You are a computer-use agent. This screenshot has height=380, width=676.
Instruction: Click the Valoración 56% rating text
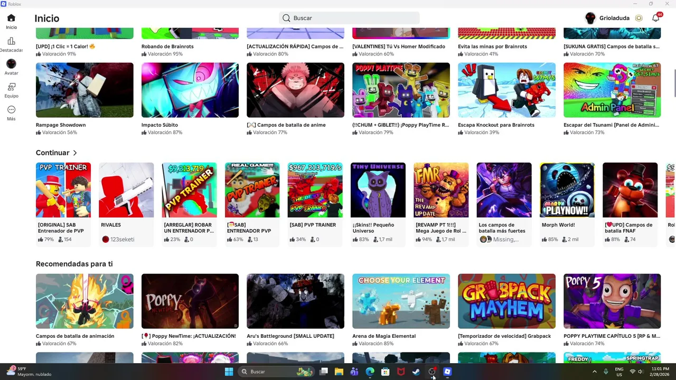tap(59, 132)
